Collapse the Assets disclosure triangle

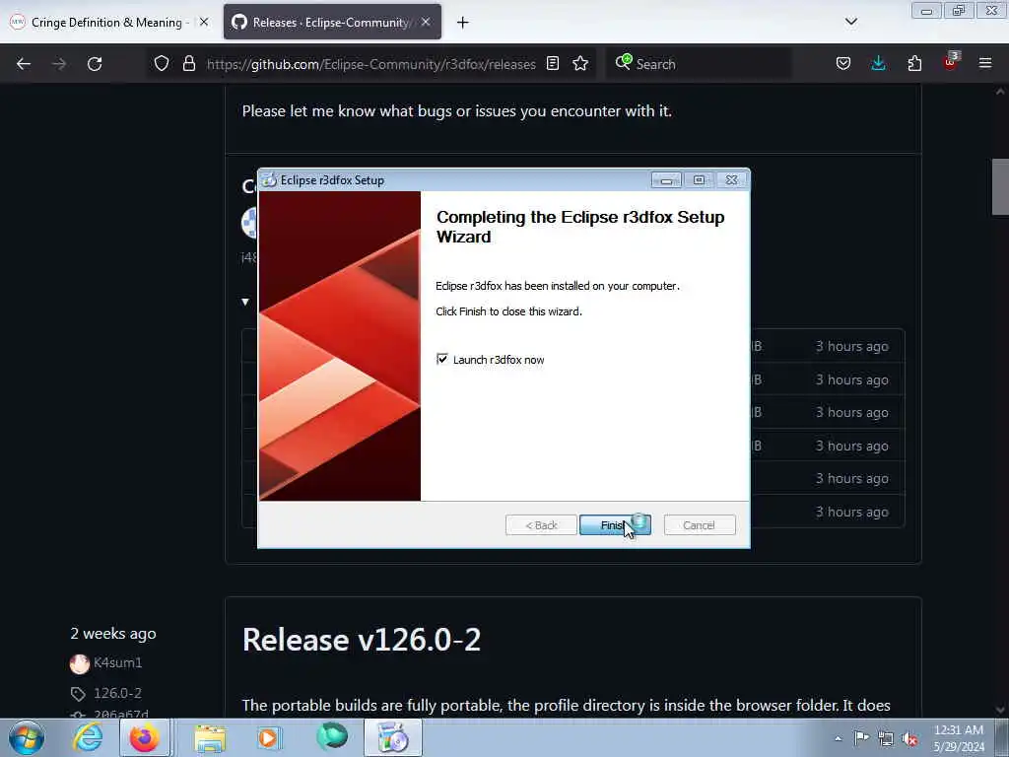click(x=245, y=302)
